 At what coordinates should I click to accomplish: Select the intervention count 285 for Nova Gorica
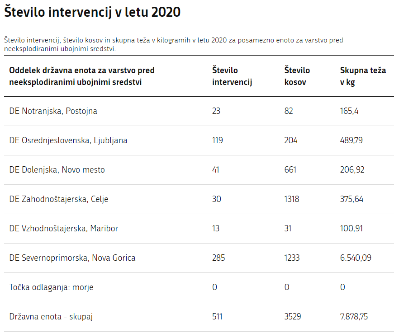click(218, 258)
